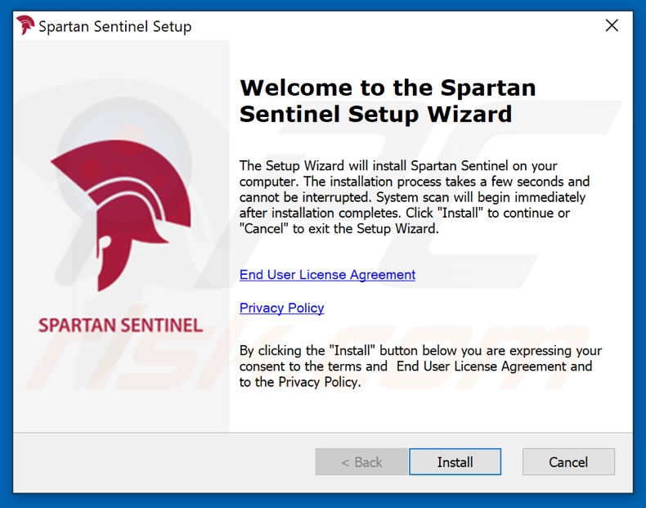Click the SPARTAN SENTINEL brand text under the helmet logo

121,325
